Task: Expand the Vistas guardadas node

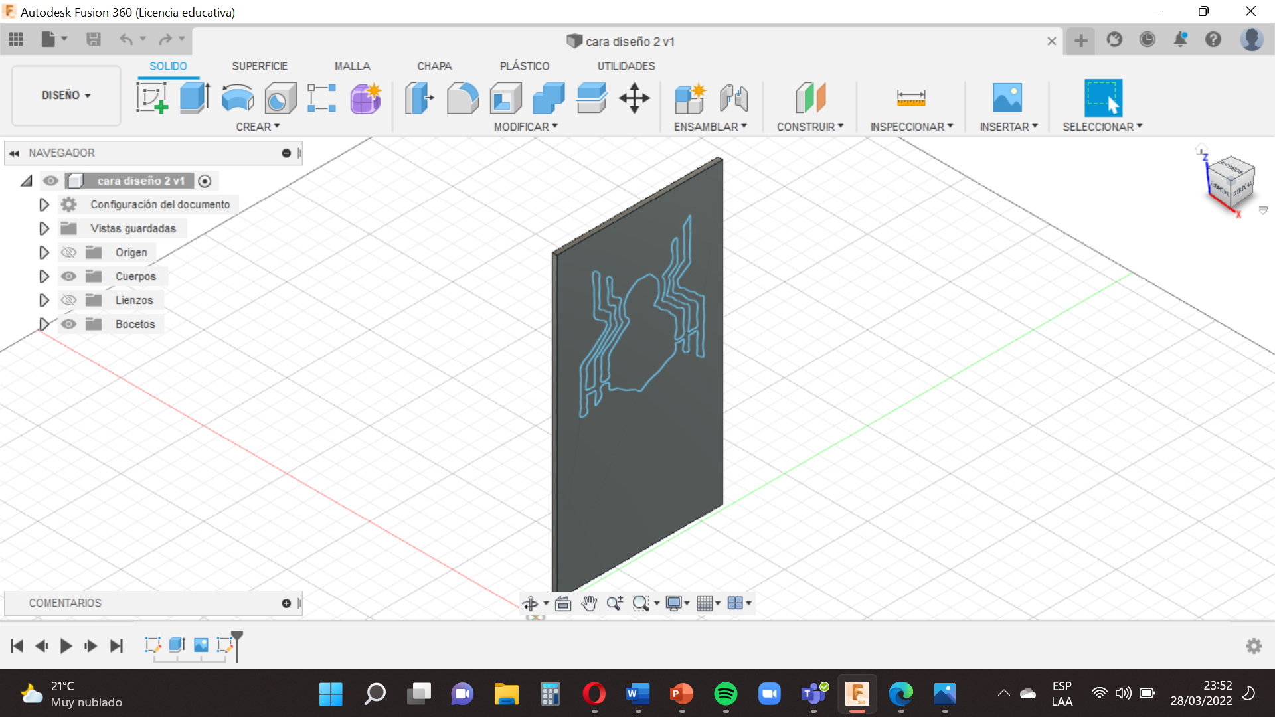Action: [x=44, y=228]
